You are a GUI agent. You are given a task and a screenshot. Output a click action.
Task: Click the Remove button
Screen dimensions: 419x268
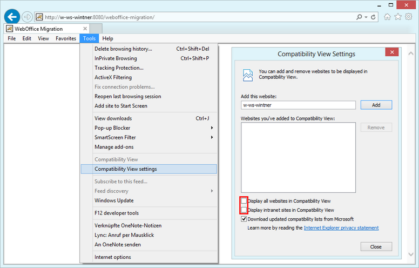point(376,128)
